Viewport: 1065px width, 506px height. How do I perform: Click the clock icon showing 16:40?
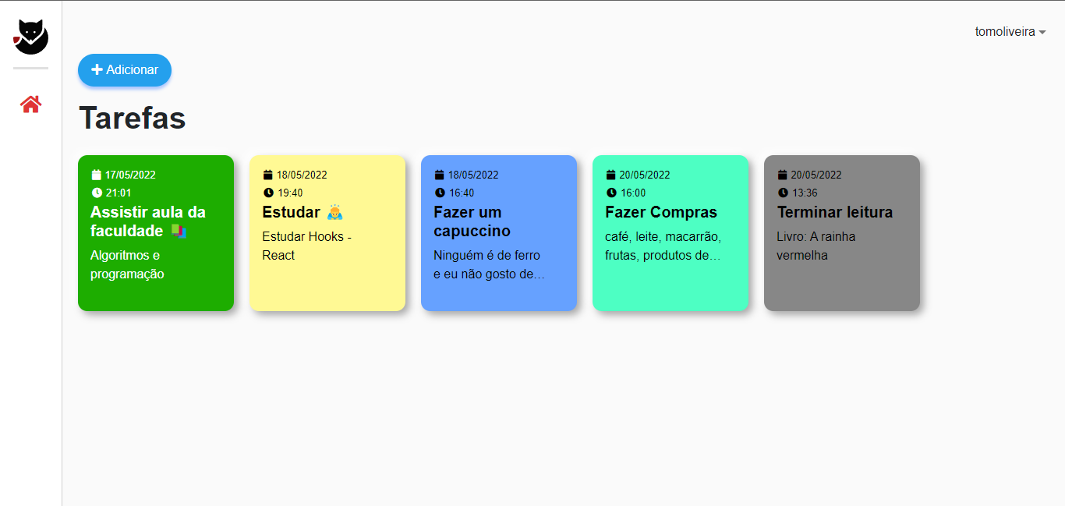[440, 193]
